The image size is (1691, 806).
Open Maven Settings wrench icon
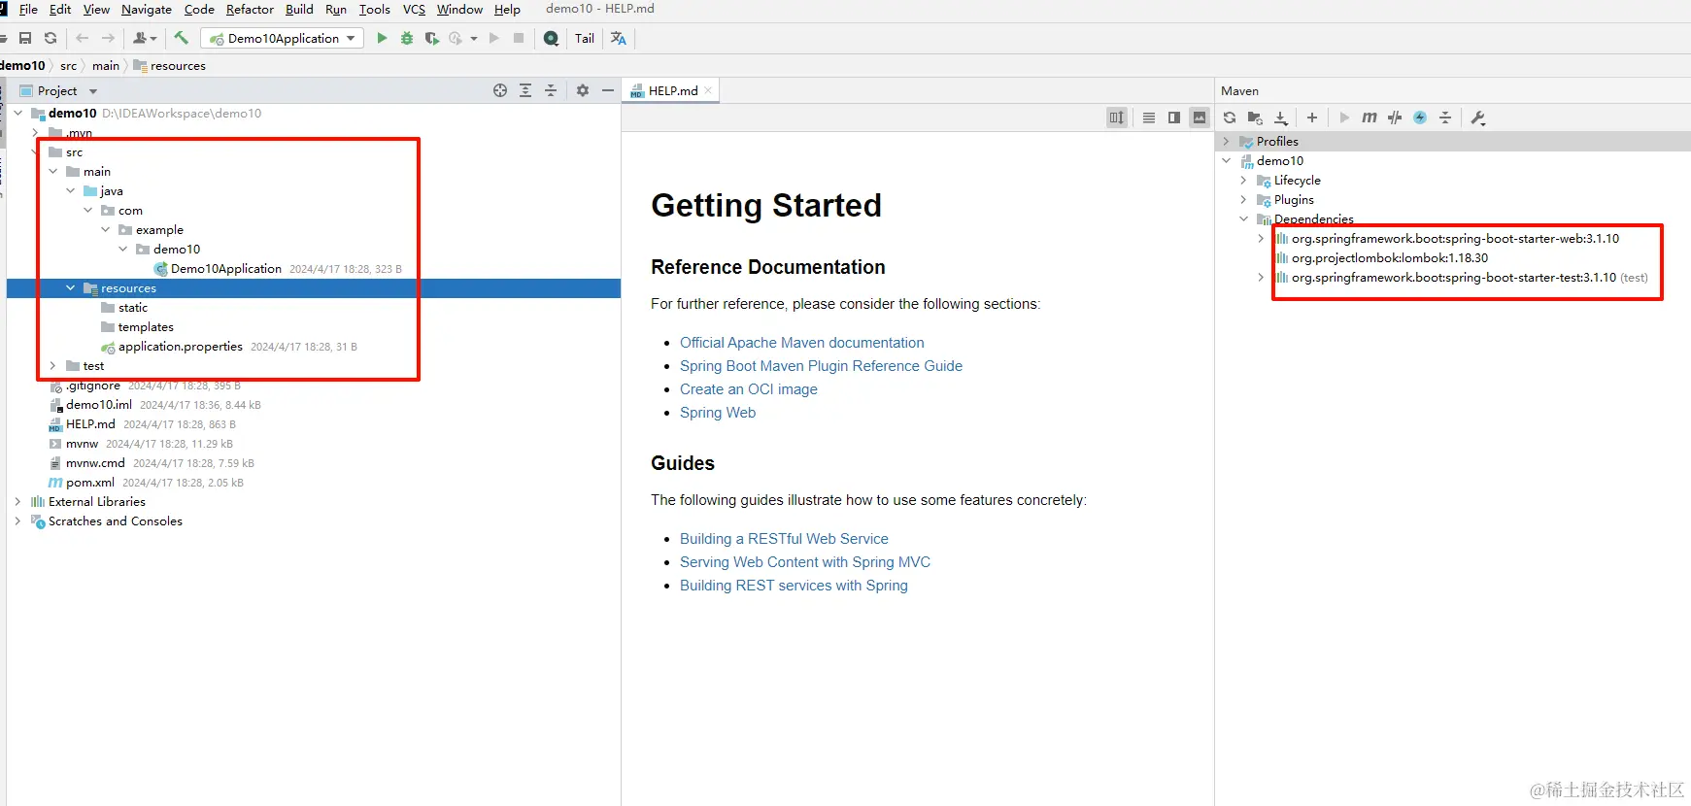[1478, 118]
